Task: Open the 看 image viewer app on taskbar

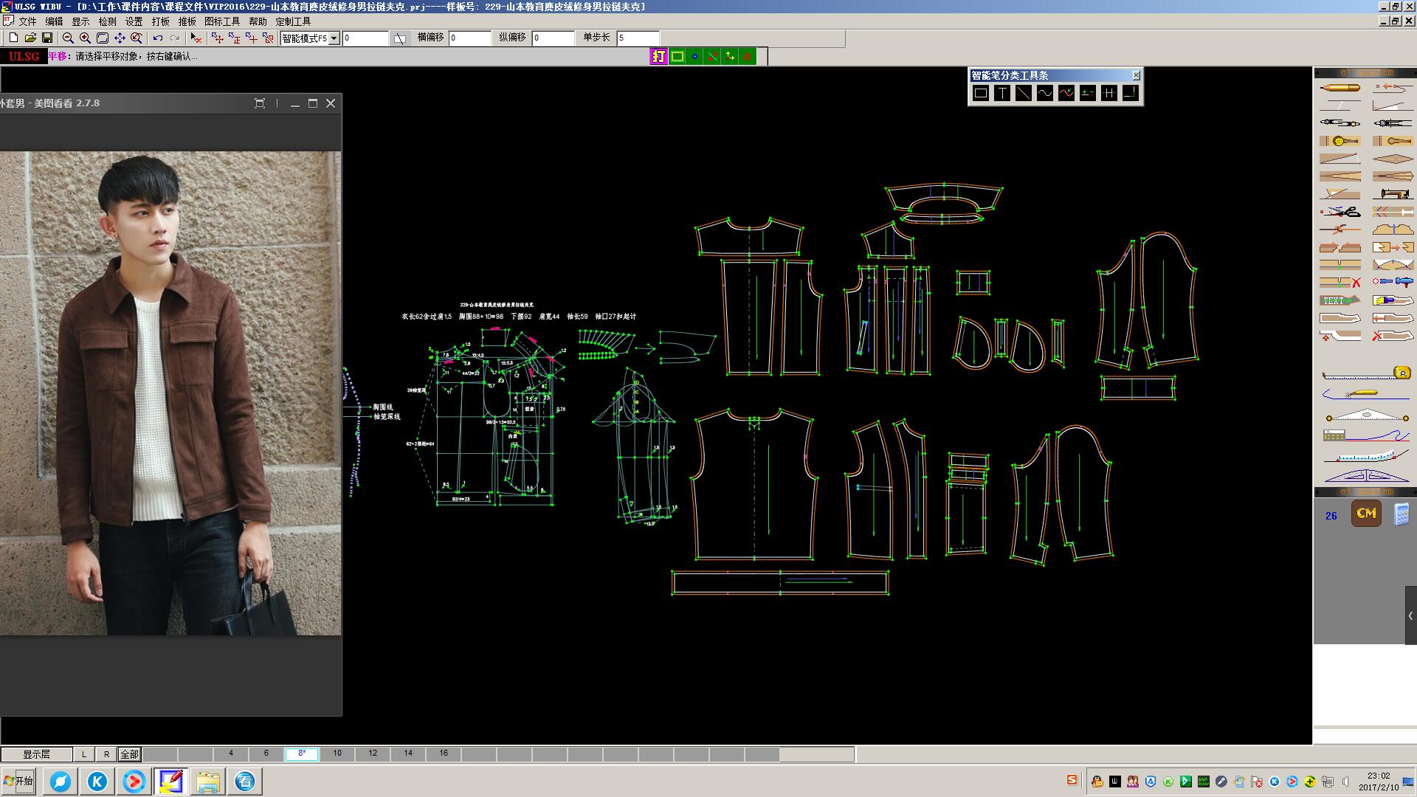Action: (245, 782)
